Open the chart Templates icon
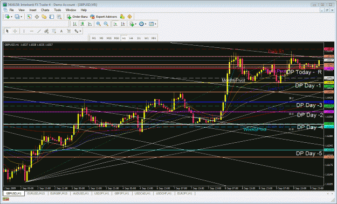 tap(152, 24)
